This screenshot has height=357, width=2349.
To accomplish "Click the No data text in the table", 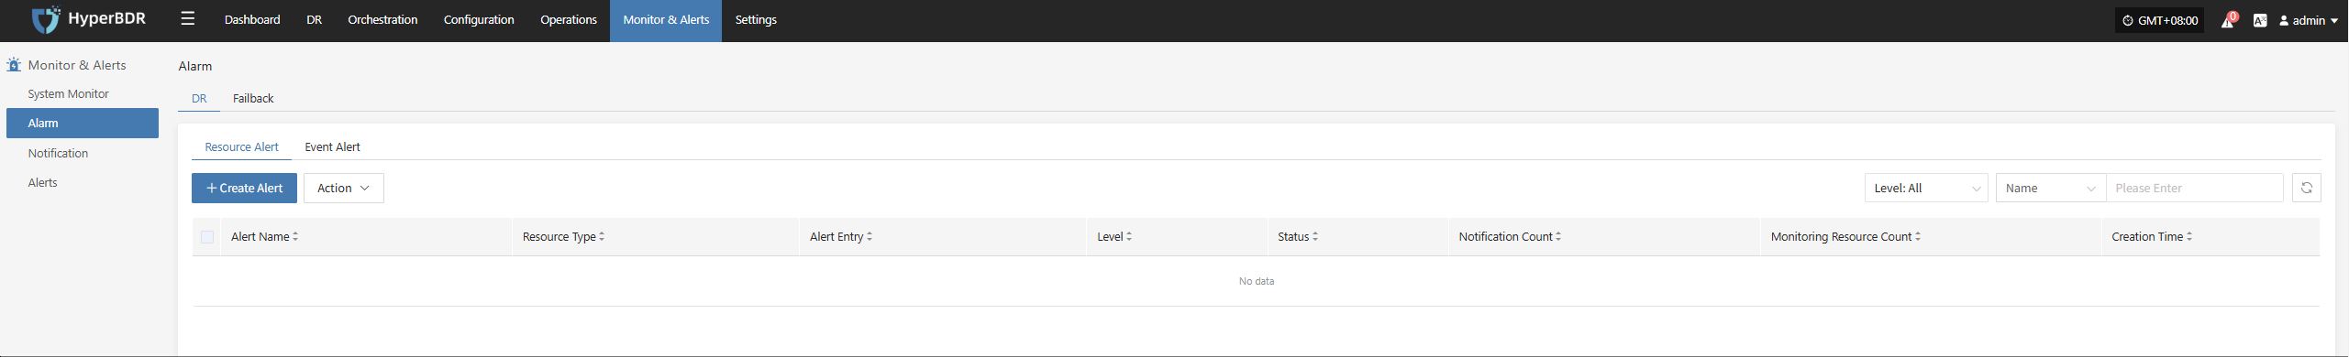I will coord(1256,281).
